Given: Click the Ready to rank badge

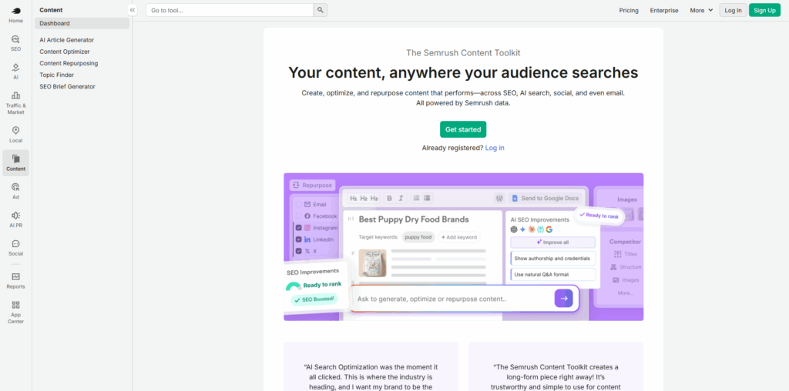Looking at the screenshot, I should [599, 215].
